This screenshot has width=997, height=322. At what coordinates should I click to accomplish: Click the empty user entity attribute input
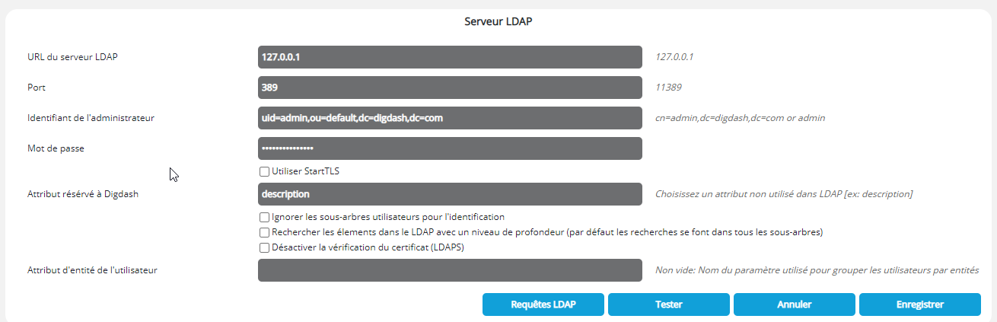click(x=450, y=270)
